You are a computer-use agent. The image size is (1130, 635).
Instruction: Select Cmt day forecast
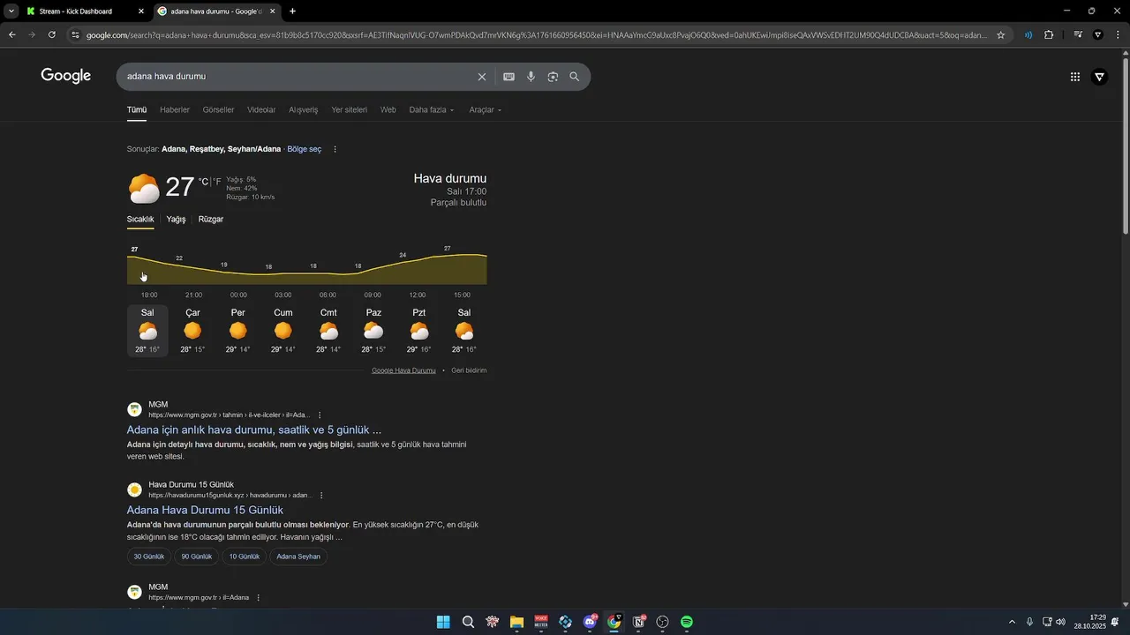pyautogui.click(x=328, y=331)
